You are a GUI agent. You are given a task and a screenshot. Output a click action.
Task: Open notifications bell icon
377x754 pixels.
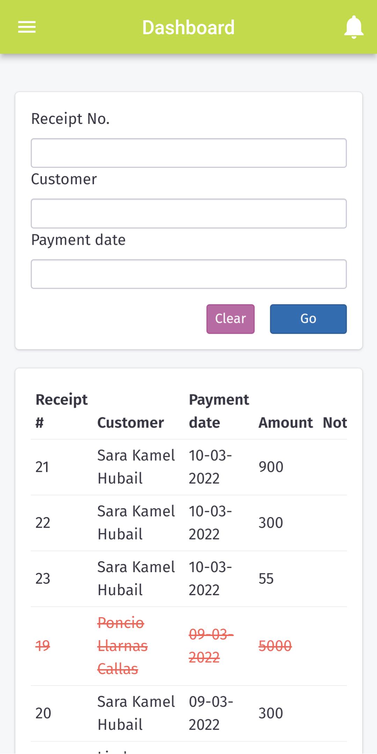(354, 27)
